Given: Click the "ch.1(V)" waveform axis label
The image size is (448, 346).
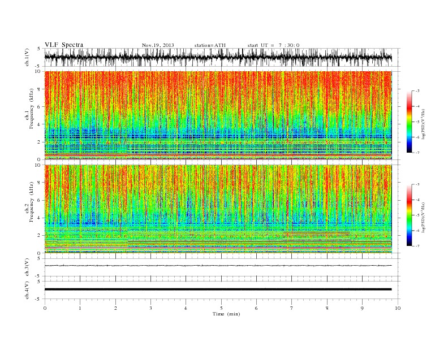Looking at the screenshot, I should click(27, 57).
